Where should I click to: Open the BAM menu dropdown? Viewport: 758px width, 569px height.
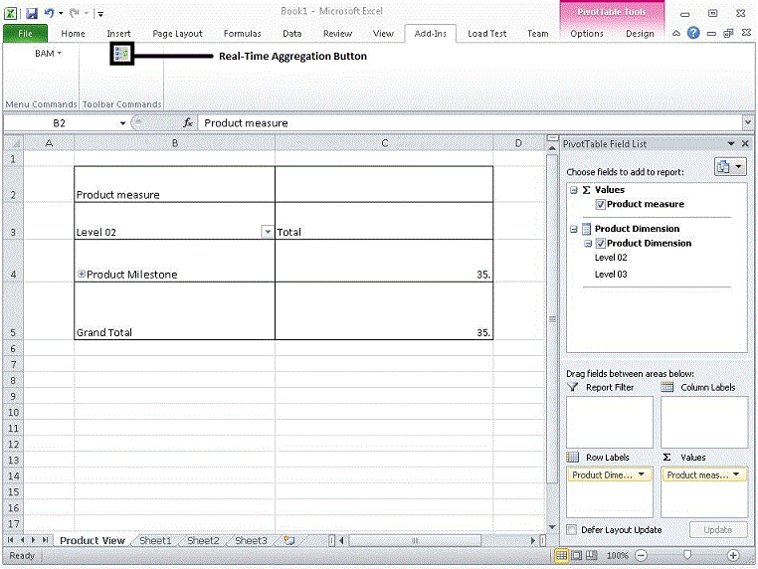pos(48,53)
